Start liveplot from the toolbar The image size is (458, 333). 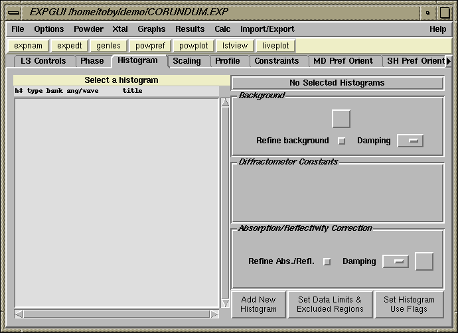[x=275, y=46]
